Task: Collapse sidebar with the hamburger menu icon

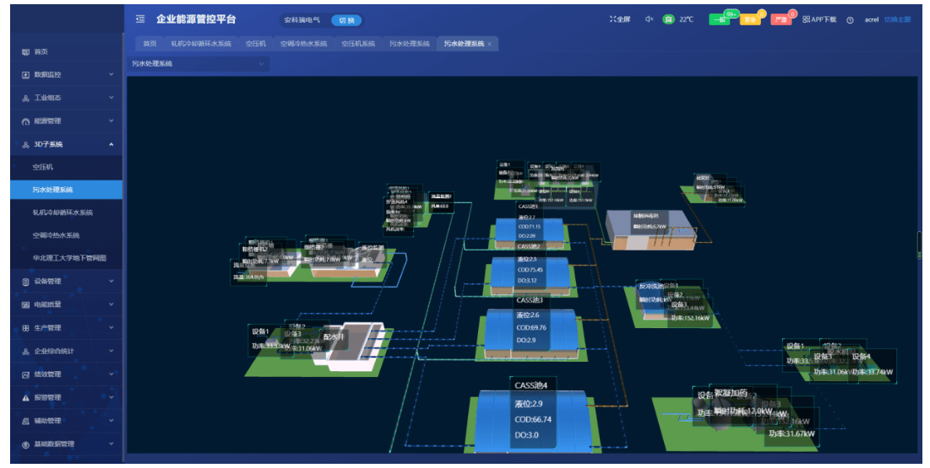Action: pos(140,19)
